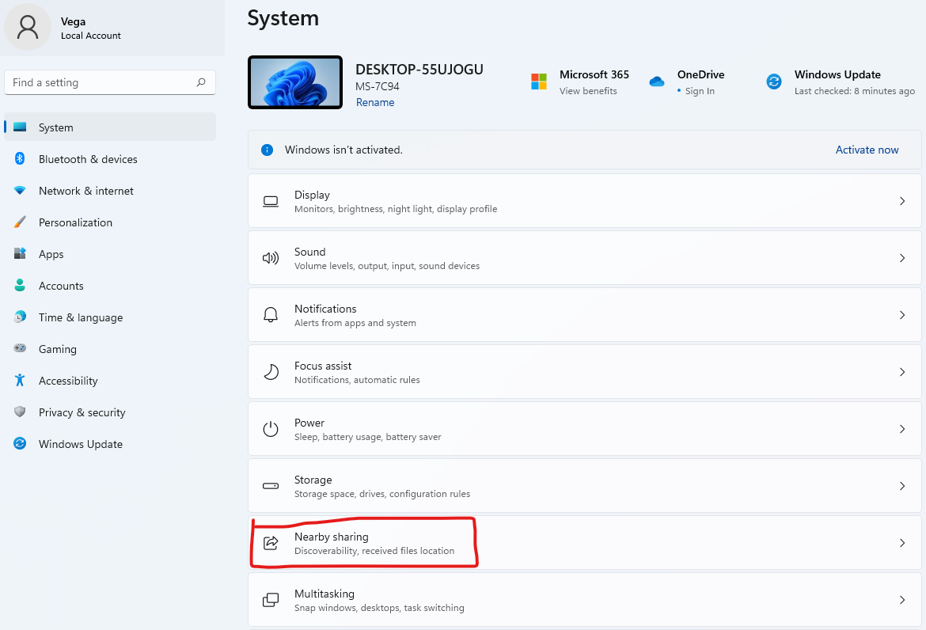Click the Multitasking title text
The height and width of the screenshot is (630, 926).
[324, 594]
